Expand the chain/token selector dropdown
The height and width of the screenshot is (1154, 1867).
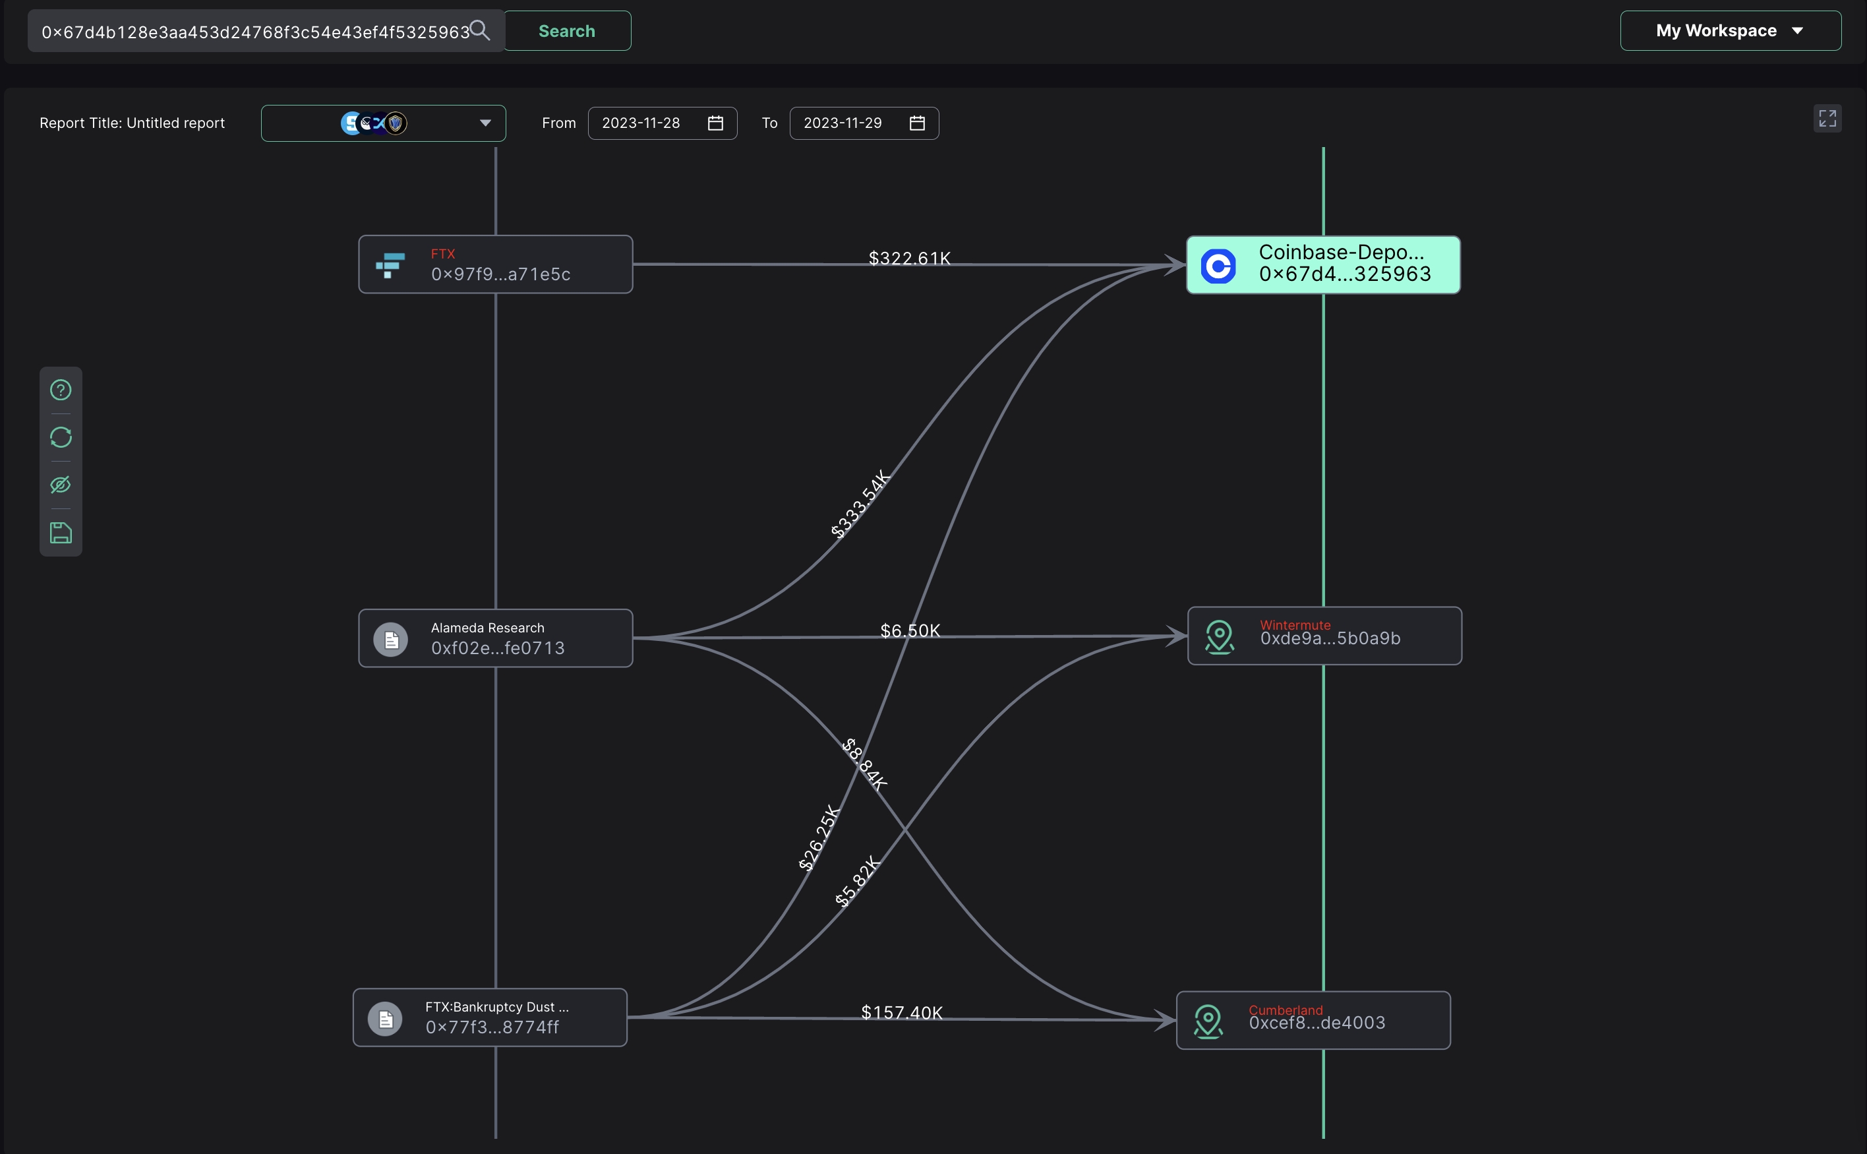click(x=383, y=123)
